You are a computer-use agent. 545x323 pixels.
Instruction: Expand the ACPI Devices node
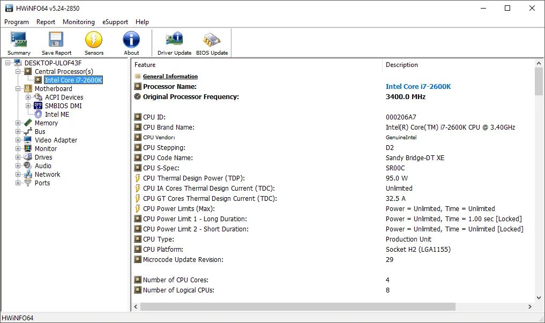28,97
